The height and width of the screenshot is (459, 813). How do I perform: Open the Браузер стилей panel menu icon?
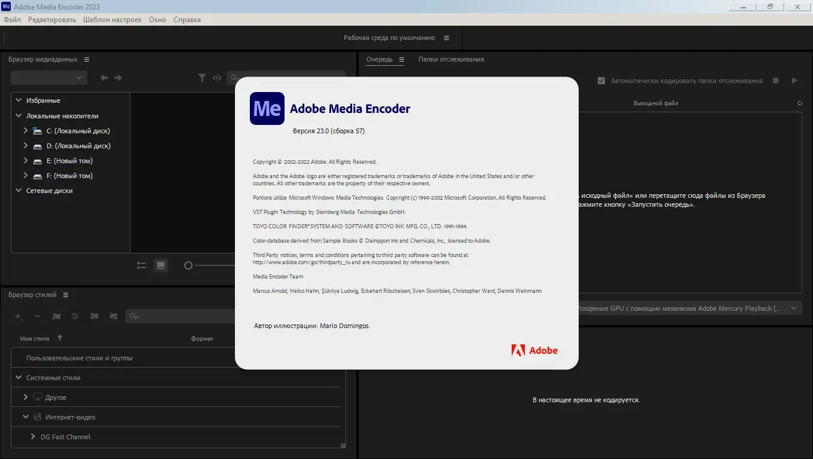[x=66, y=295]
